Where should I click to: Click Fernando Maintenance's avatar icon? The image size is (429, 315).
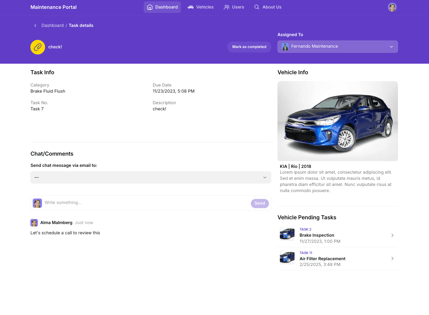tap(285, 46)
